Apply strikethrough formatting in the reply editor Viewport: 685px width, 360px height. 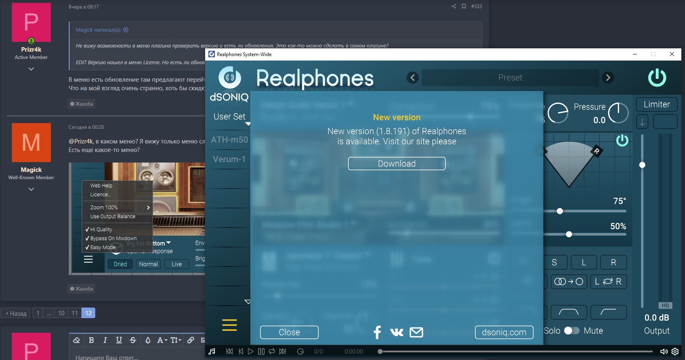pyautogui.click(x=133, y=340)
